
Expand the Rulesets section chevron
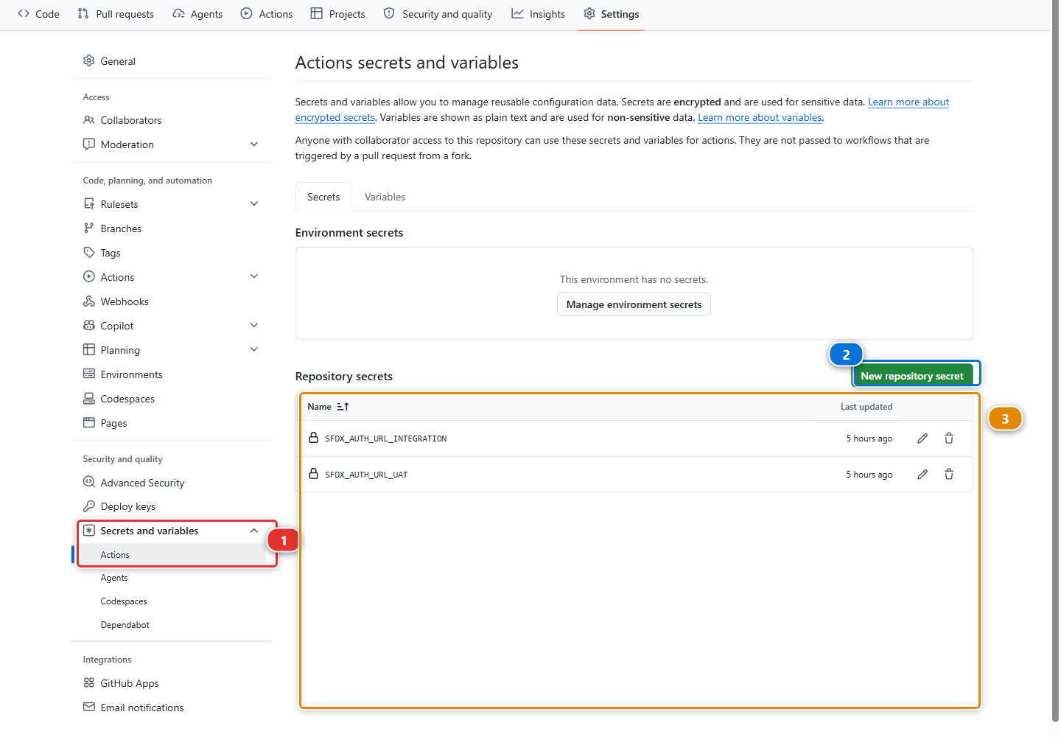(x=254, y=204)
